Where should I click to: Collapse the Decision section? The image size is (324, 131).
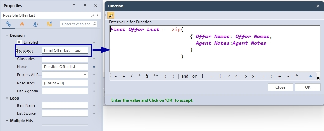click(x=7, y=35)
